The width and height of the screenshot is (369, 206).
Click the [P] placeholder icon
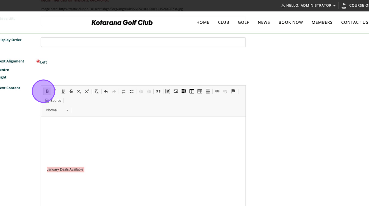[168, 91]
